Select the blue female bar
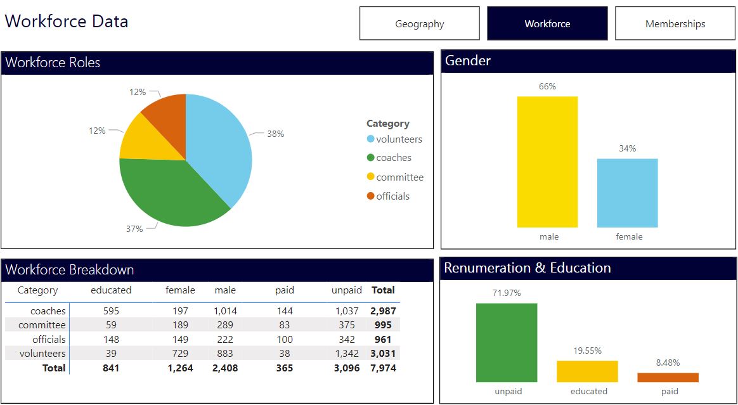The width and height of the screenshot is (738, 405). (627, 193)
